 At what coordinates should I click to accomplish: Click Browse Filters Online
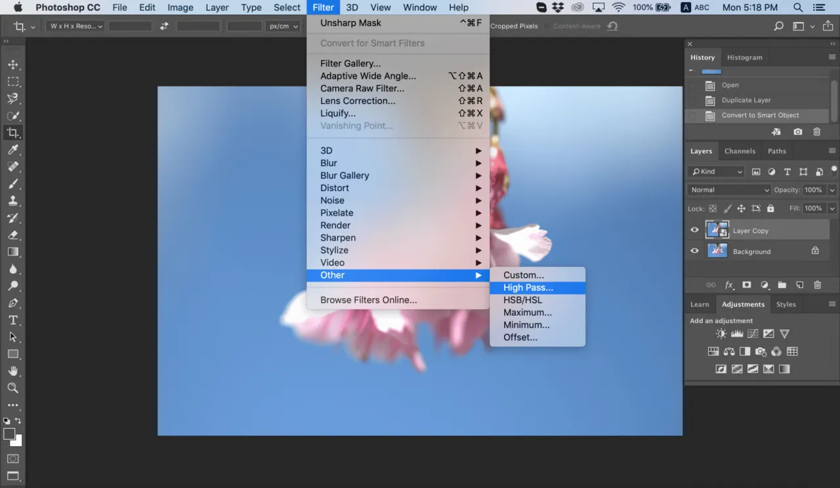click(x=368, y=300)
